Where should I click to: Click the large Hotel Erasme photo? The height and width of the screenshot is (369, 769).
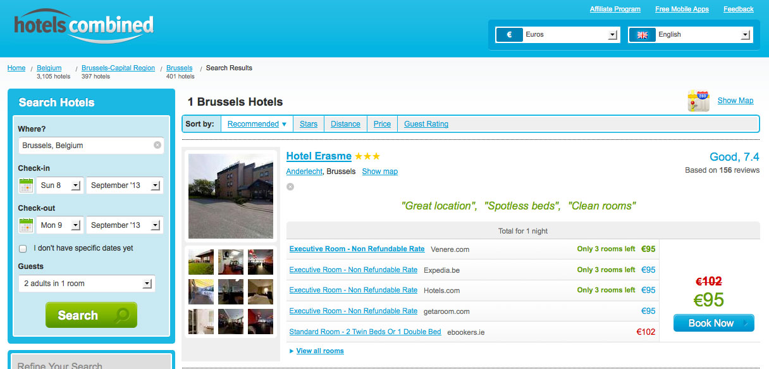[x=231, y=196]
